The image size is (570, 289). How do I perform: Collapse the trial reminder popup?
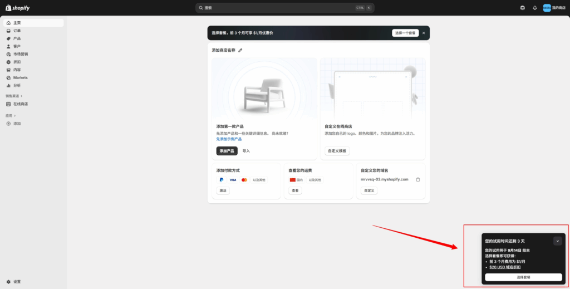558,241
